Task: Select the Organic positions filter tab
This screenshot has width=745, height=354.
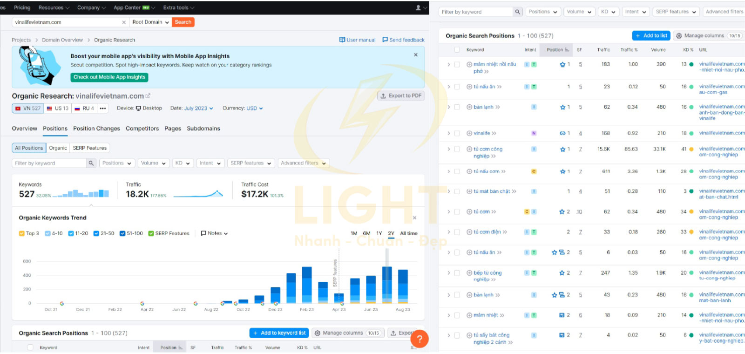Action: pyautogui.click(x=58, y=148)
